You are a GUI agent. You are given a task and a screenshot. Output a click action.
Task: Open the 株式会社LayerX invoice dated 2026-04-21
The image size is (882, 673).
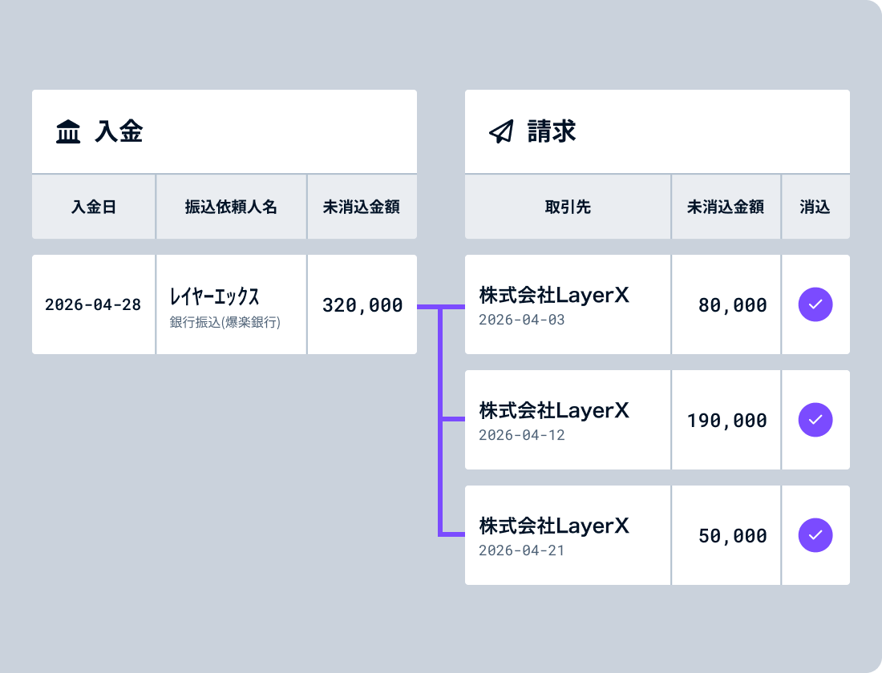[554, 526]
